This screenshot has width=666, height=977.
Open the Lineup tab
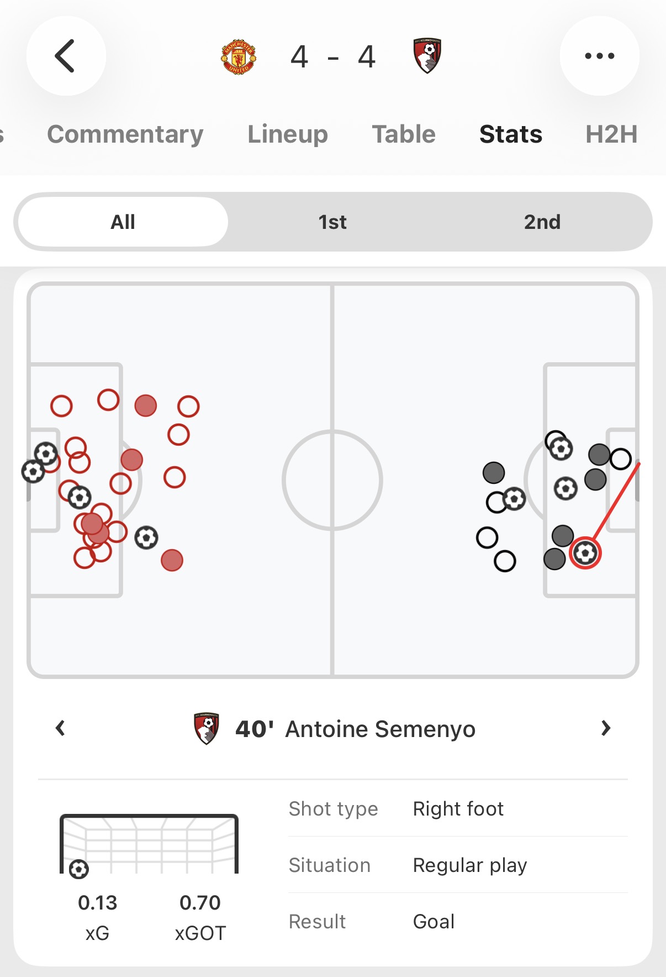[x=287, y=134]
